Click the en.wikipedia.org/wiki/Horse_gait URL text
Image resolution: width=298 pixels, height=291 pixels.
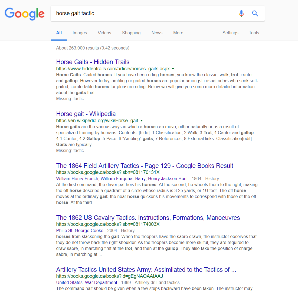point(97,121)
